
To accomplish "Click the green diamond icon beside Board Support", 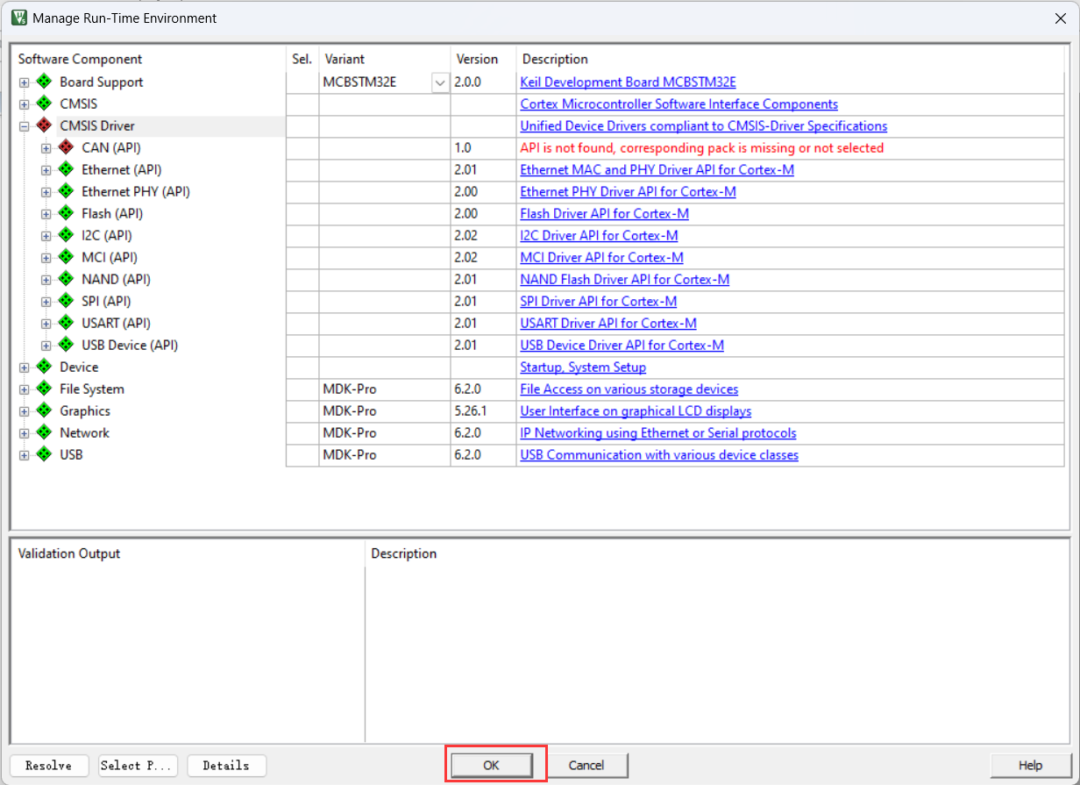I will pos(44,82).
